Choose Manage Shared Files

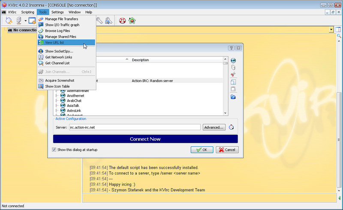[66, 37]
